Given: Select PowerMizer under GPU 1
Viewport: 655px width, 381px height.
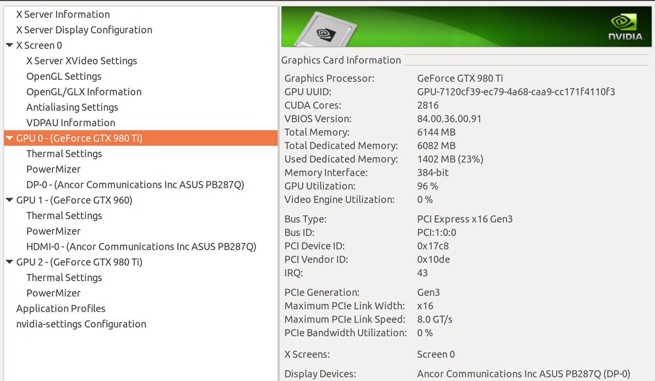Looking at the screenshot, I should pos(53,231).
